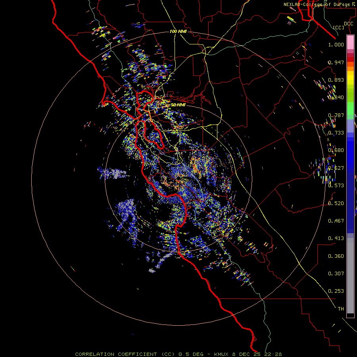Pick the bright green color bar segment
Screen dimensions: 357x357
click(x=350, y=108)
